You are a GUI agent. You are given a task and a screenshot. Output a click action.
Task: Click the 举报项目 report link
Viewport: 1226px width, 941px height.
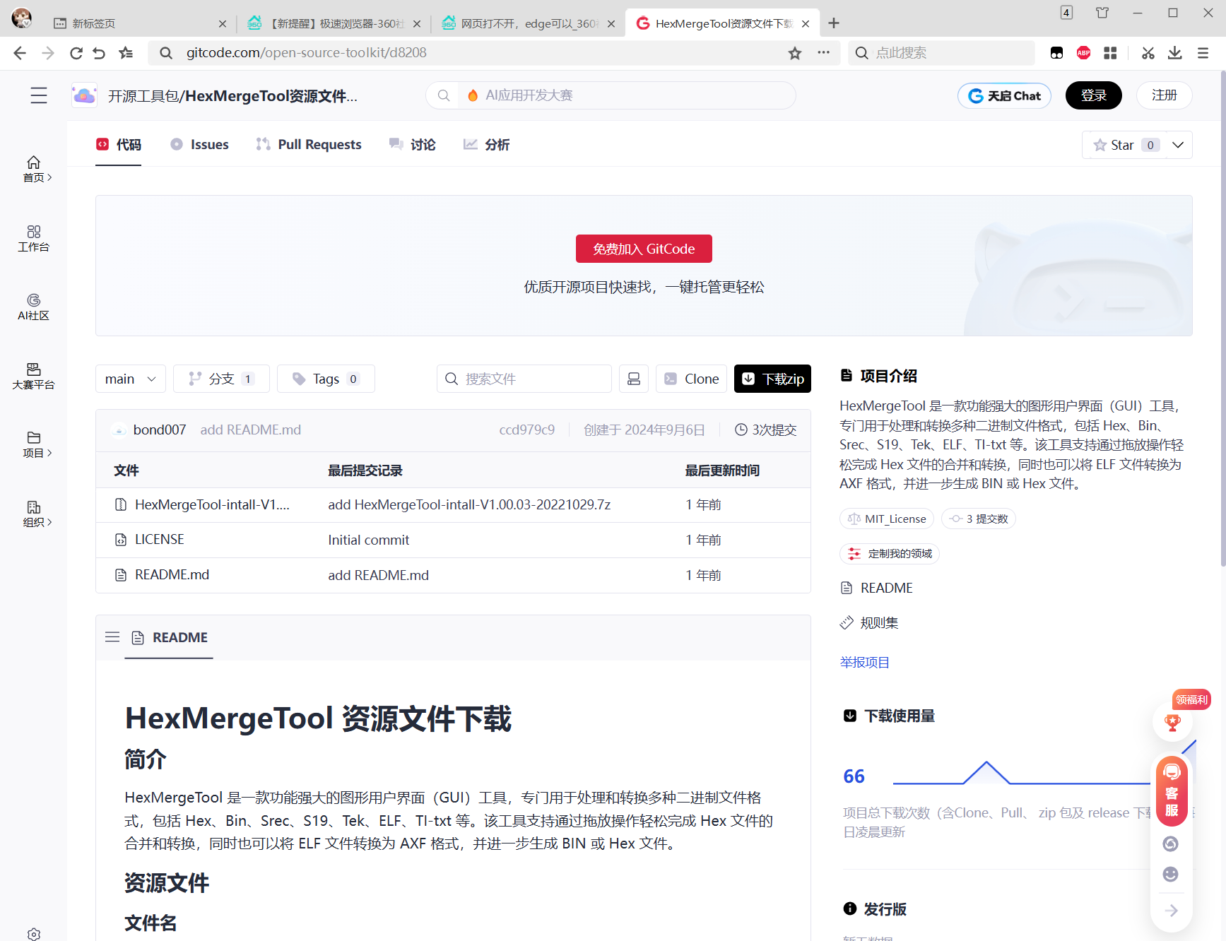(x=864, y=662)
